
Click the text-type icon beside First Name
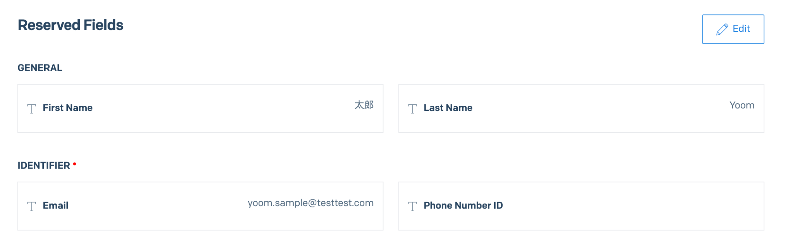click(32, 109)
